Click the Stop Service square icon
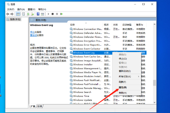This screenshot has width=170, height=113. (x=53, y=14)
